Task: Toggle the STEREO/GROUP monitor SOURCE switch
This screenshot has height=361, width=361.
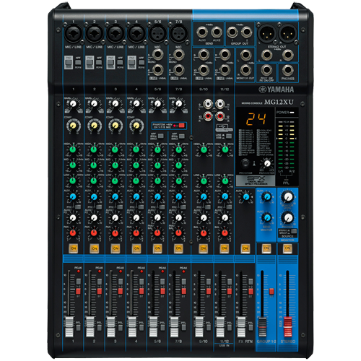Action: pyautogui.click(x=294, y=231)
